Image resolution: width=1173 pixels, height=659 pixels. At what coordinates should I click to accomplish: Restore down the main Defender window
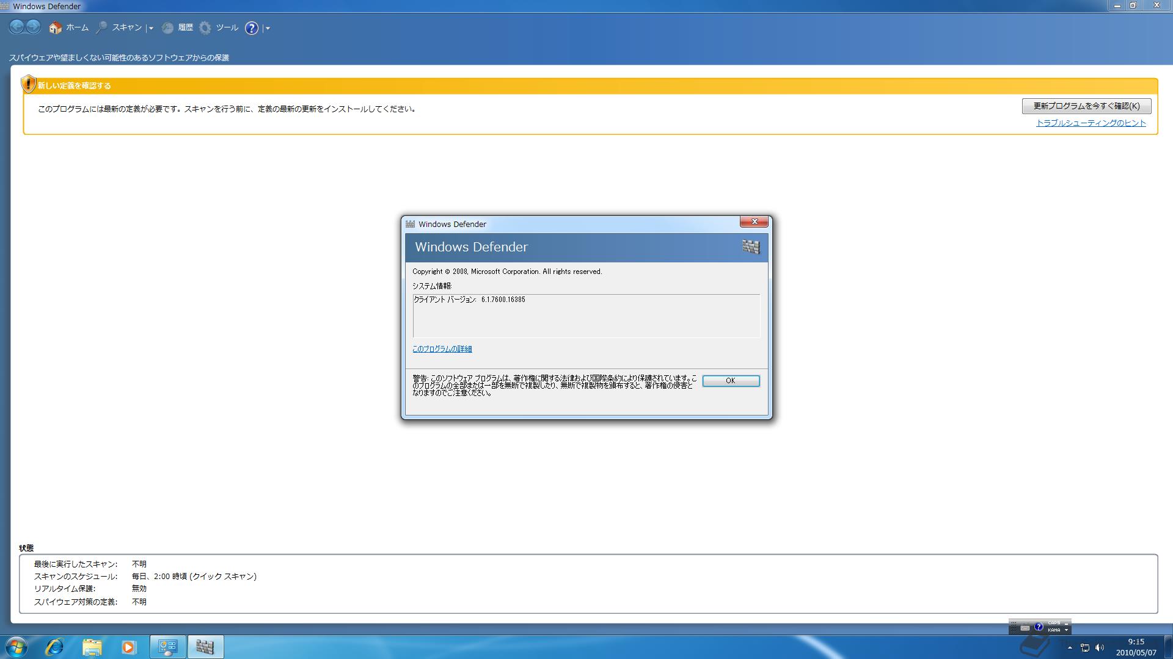(1133, 5)
